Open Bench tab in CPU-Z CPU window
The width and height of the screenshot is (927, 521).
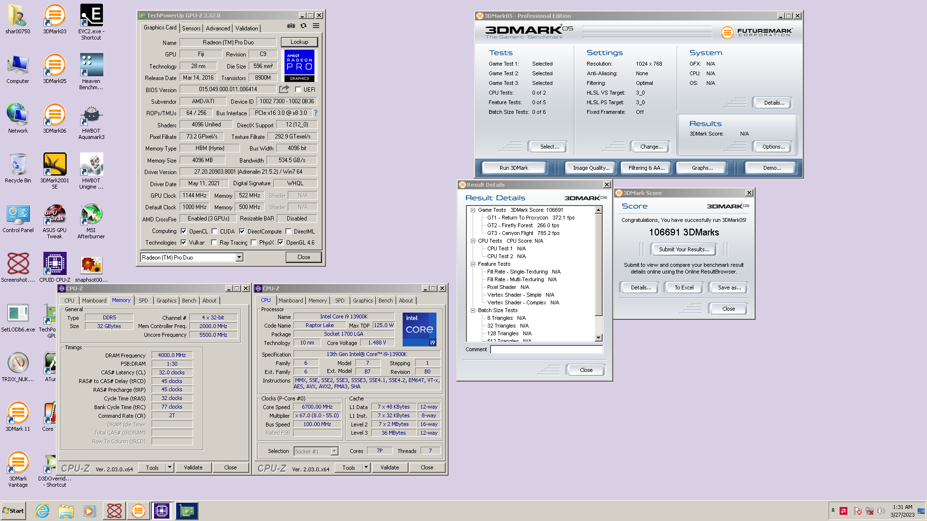point(385,301)
